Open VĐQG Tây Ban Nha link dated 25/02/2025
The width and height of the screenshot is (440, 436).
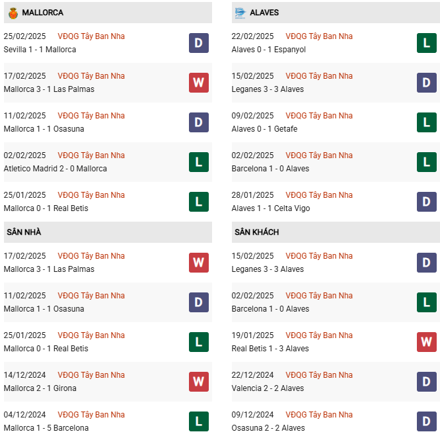tap(91, 36)
